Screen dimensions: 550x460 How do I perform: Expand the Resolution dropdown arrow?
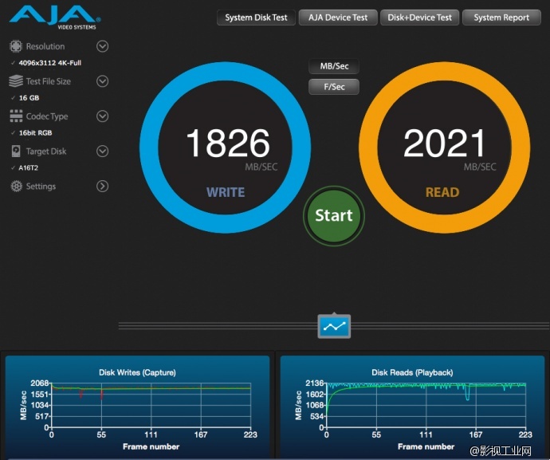tap(102, 46)
